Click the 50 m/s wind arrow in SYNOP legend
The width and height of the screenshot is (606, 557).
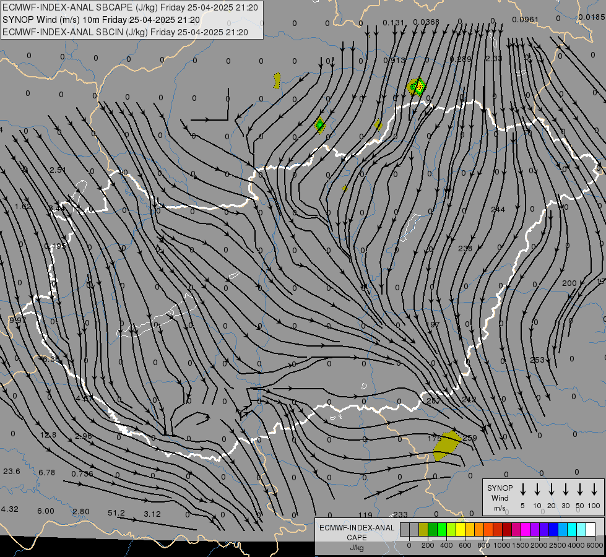[580, 489]
